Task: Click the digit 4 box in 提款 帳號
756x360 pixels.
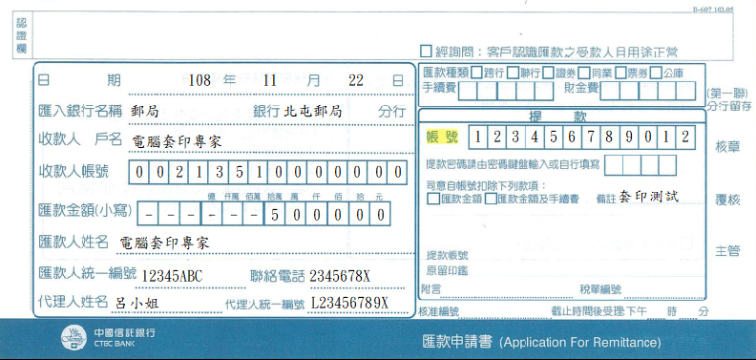Action: coord(535,138)
